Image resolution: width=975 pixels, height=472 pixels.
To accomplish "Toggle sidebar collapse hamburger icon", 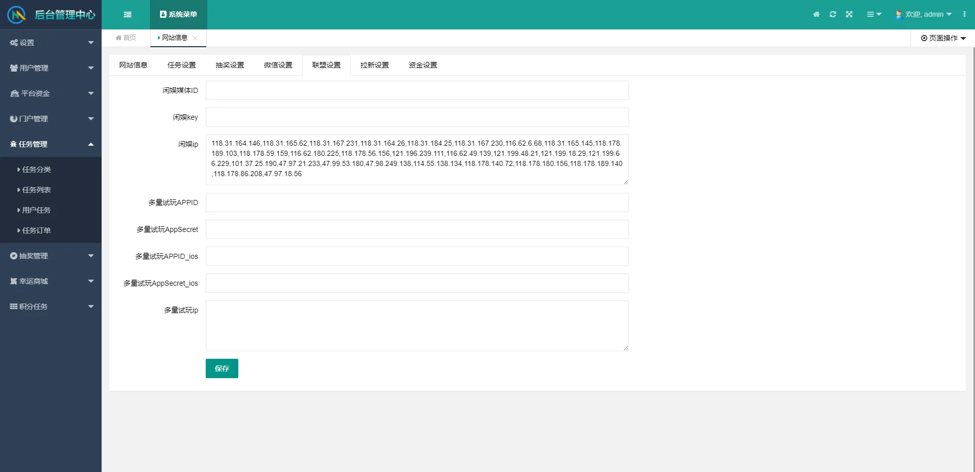I will tap(128, 15).
